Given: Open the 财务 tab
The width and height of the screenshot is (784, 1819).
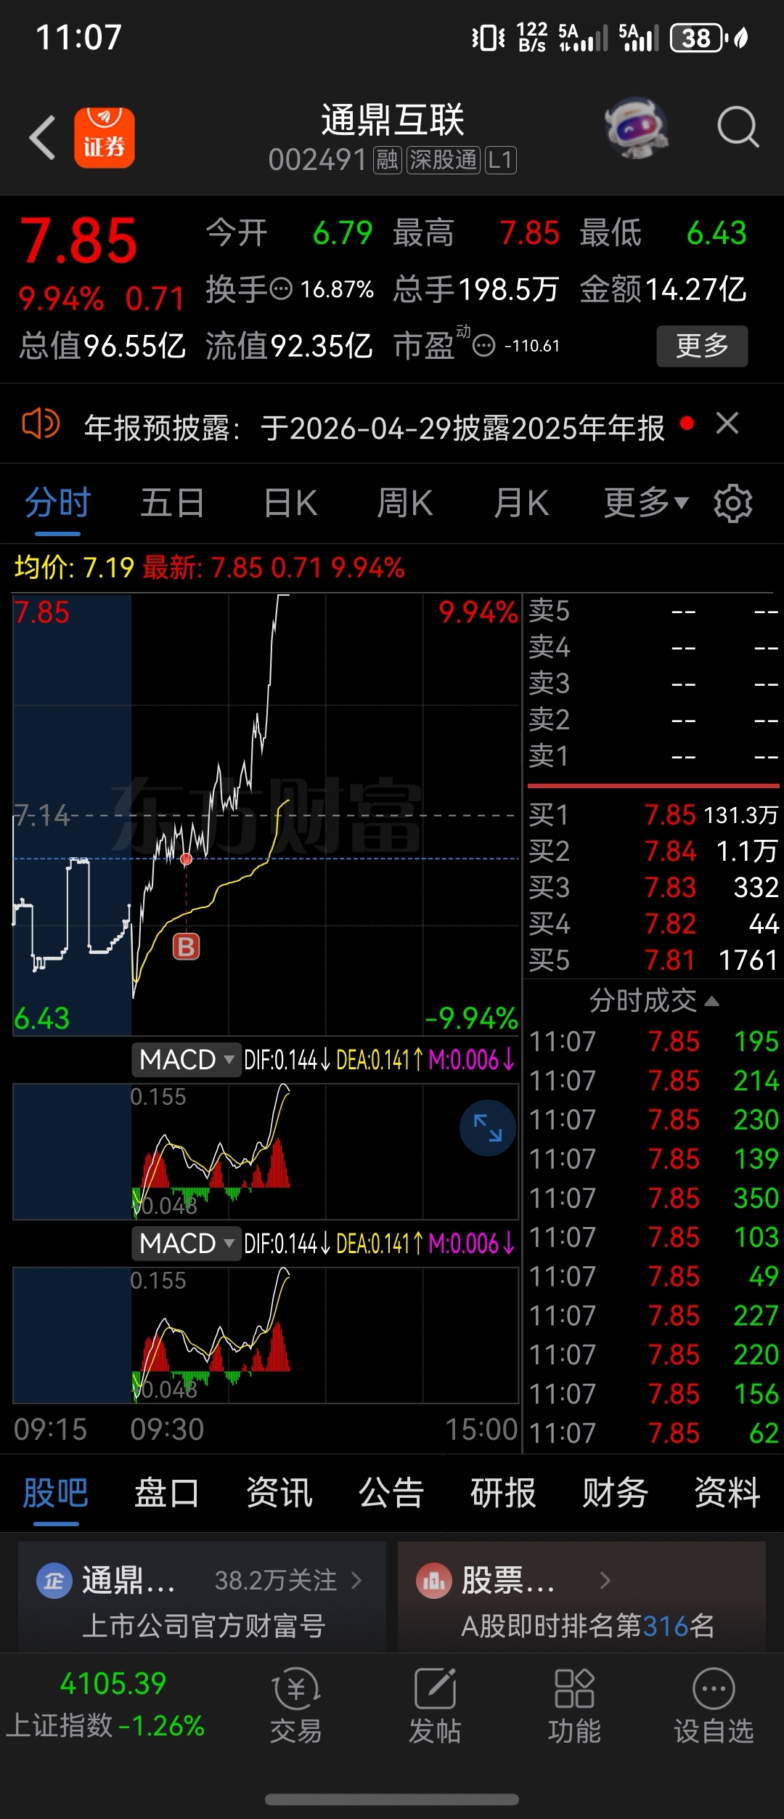Looking at the screenshot, I should pyautogui.click(x=615, y=1494).
